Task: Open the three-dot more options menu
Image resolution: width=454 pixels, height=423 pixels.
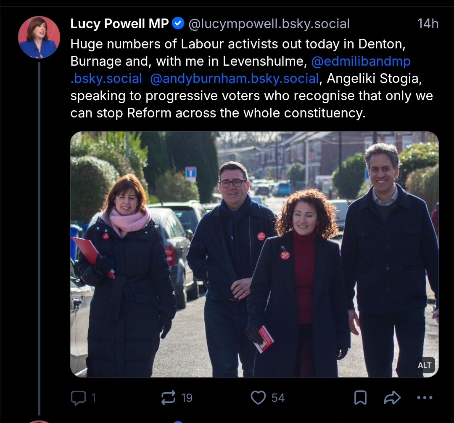Action: tap(425, 397)
